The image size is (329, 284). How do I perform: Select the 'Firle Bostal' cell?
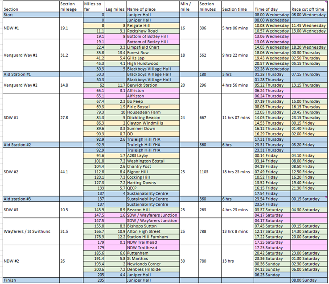pos(153,107)
